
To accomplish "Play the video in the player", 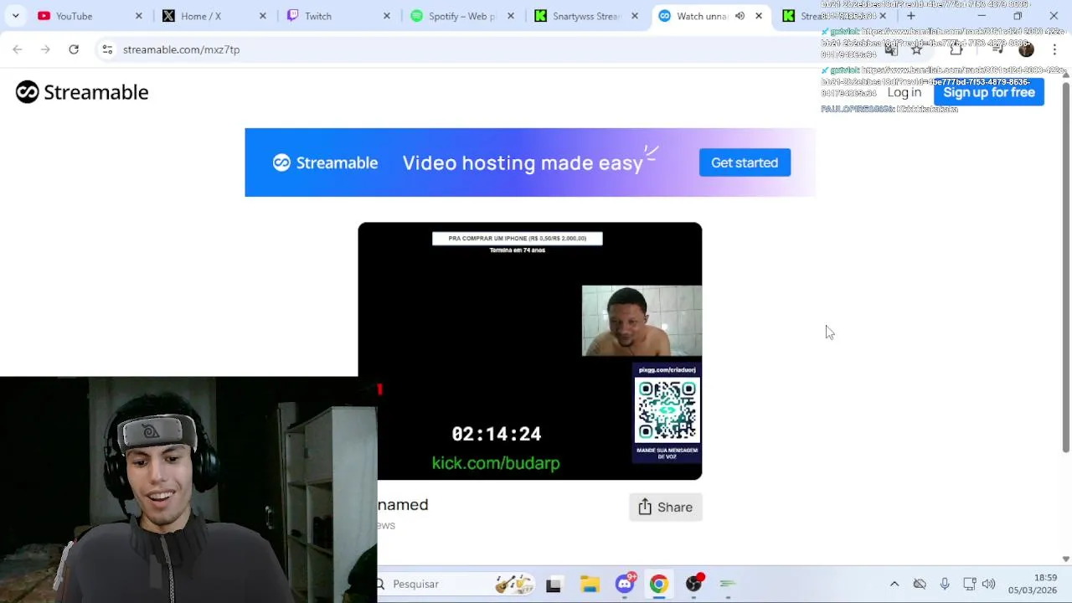I will coord(529,351).
